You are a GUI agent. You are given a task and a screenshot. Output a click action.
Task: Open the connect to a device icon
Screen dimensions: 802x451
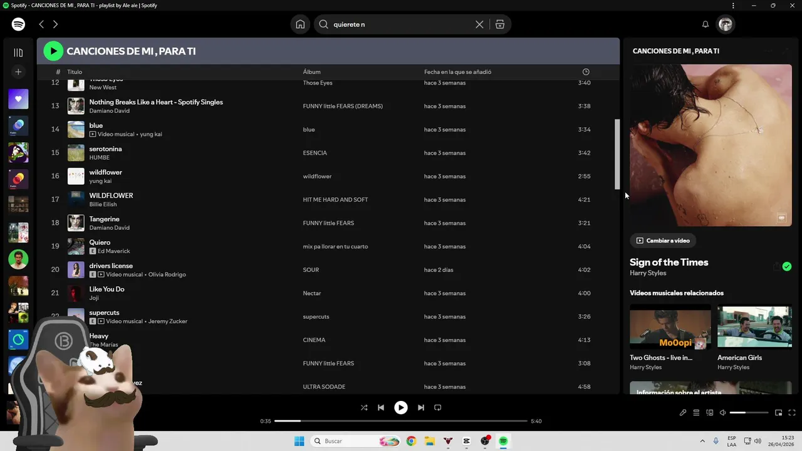tap(710, 413)
